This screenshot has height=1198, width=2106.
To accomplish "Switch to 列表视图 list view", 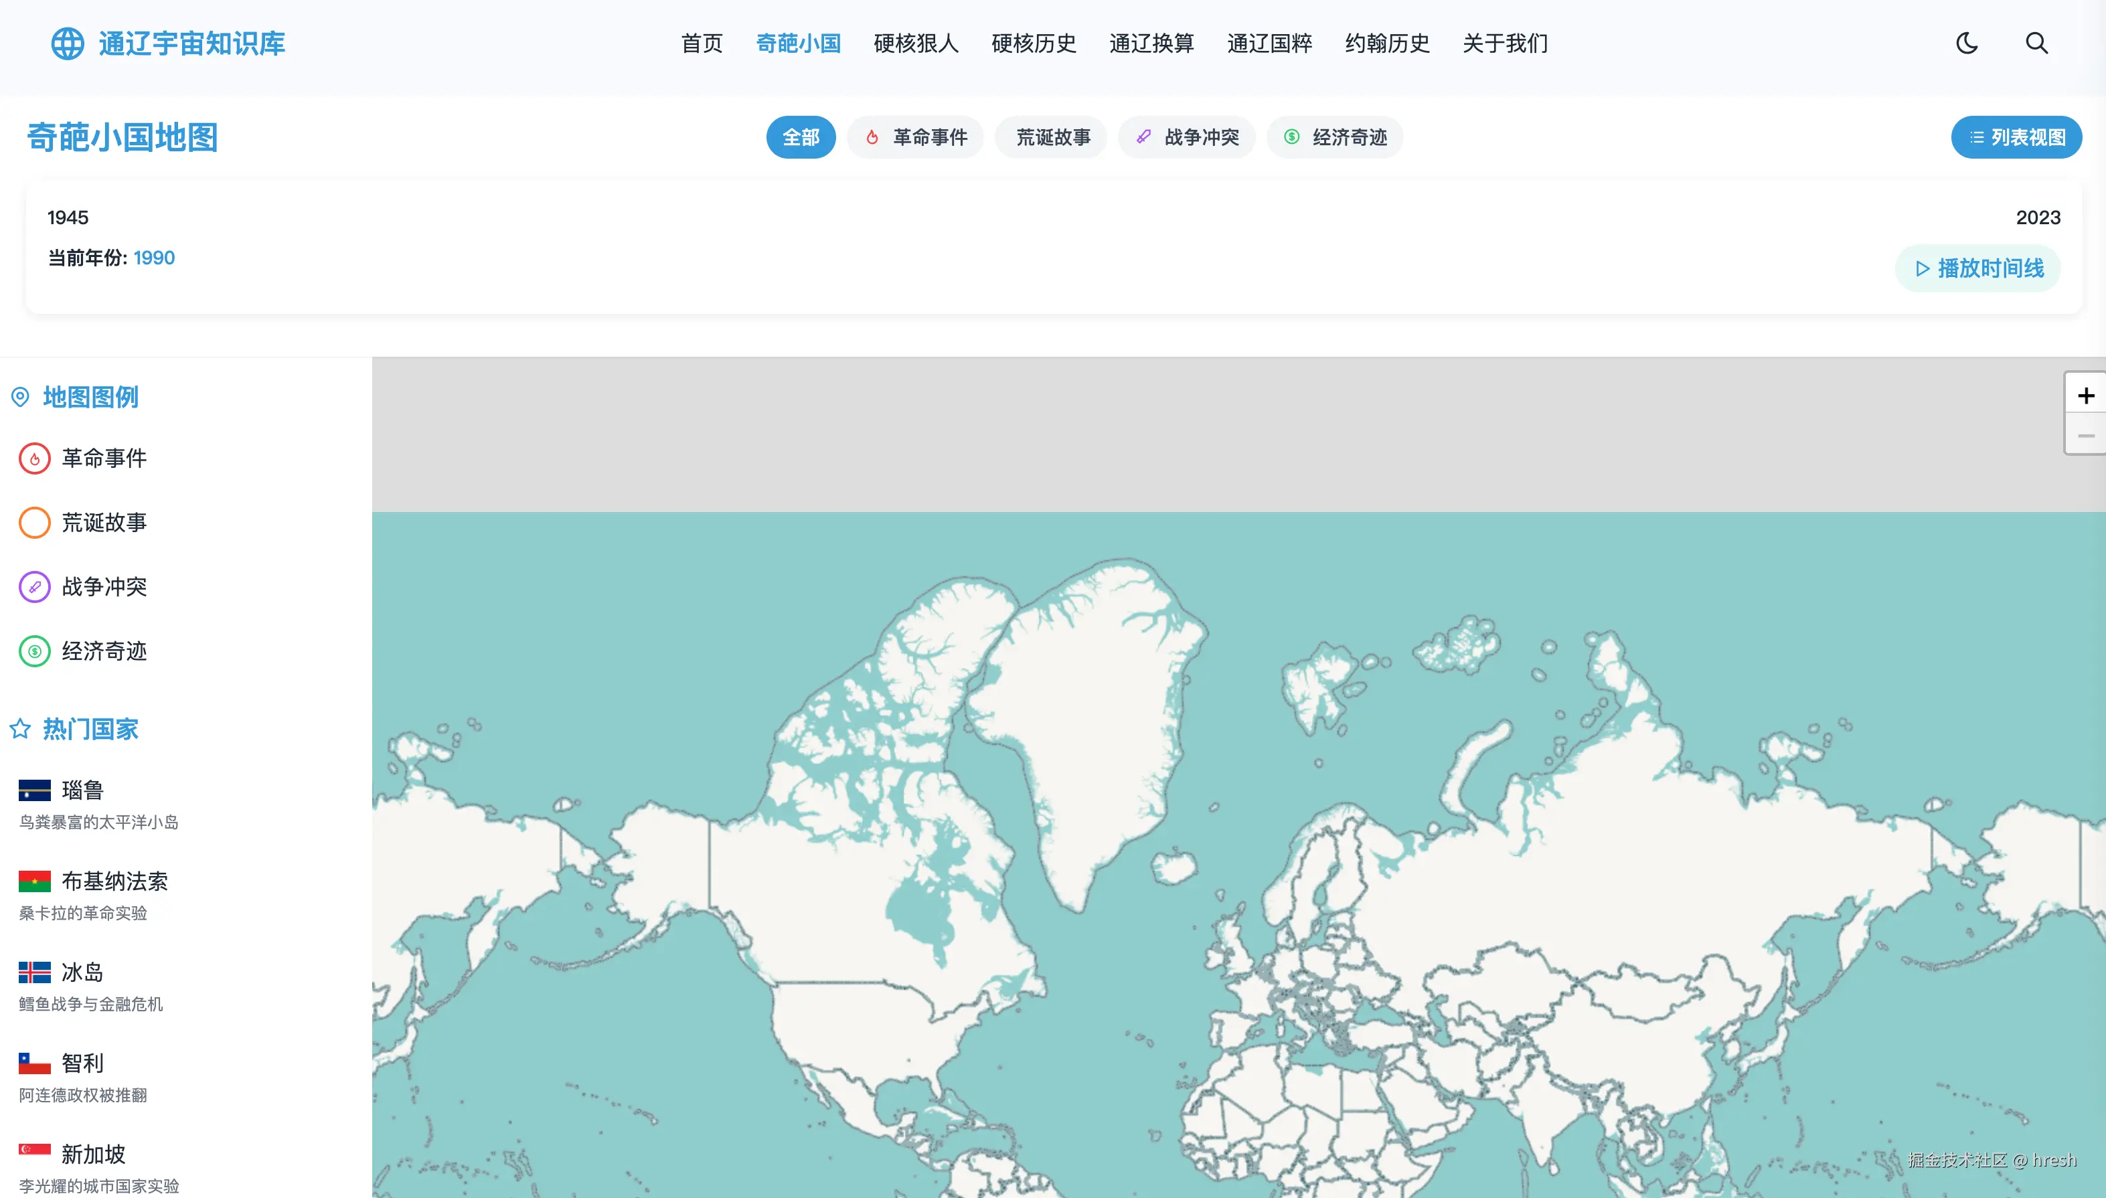I will pos(2016,137).
